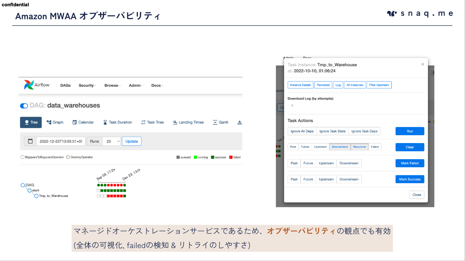The image size is (465, 261).
Task: Click the warning triangle icon tab
Action: 240,123
